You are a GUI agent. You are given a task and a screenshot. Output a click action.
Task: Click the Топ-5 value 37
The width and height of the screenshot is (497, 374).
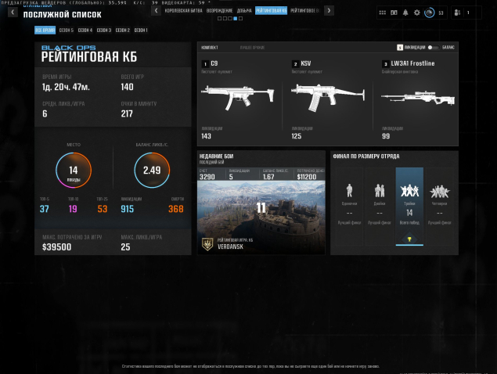(x=45, y=209)
